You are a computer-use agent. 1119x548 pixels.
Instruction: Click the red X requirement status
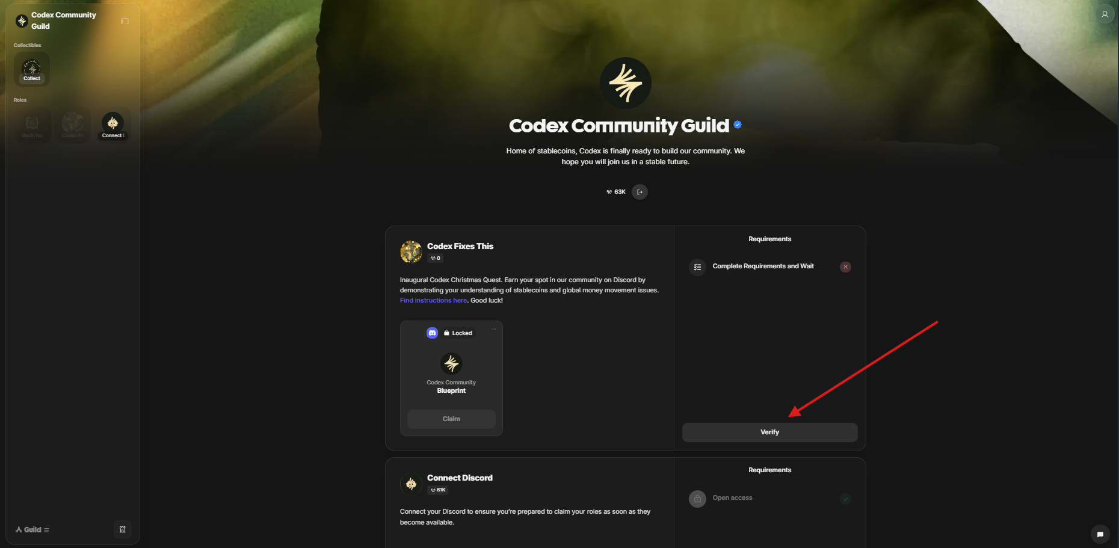[x=845, y=267]
